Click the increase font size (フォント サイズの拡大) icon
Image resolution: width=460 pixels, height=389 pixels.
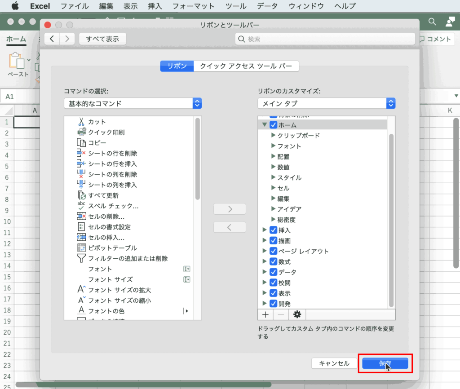(82, 290)
